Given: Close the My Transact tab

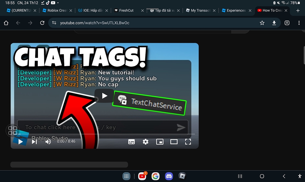Looking at the screenshot, I should pos(214,11).
